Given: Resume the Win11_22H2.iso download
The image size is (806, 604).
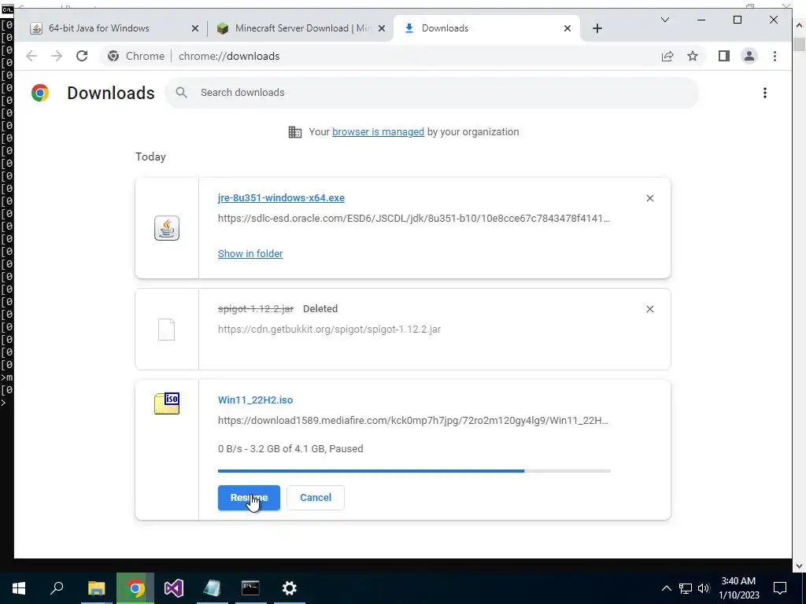Looking at the screenshot, I should 249,498.
